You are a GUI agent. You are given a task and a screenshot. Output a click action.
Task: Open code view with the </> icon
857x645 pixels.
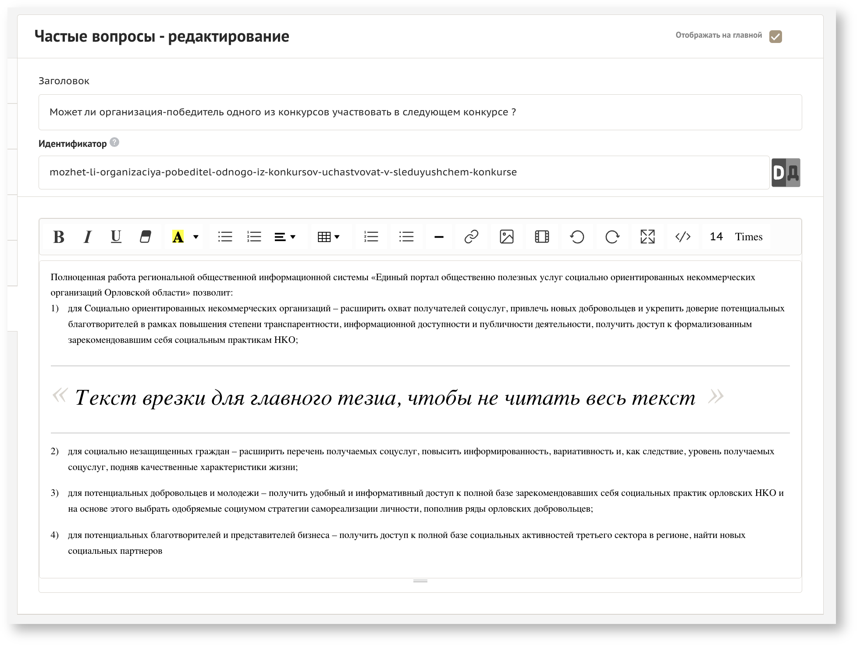click(683, 237)
